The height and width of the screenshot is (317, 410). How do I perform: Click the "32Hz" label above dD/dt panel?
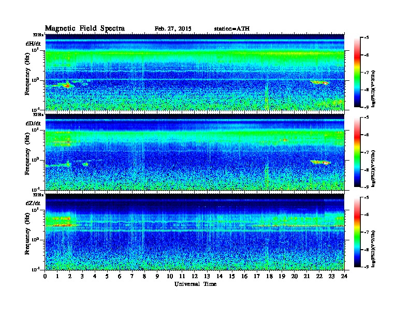click(x=38, y=114)
